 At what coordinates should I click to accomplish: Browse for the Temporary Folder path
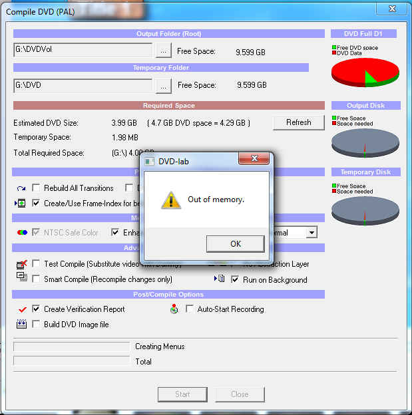point(164,86)
